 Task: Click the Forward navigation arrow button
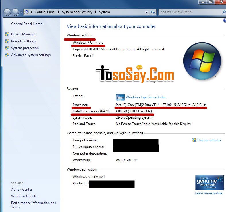point(15,12)
